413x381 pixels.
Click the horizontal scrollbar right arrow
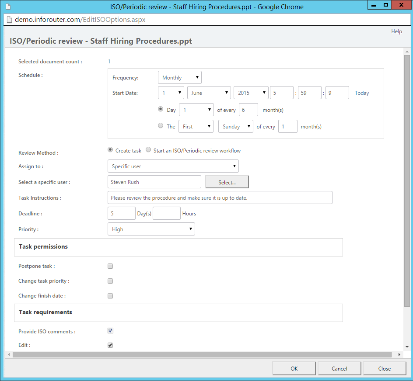(x=399, y=354)
